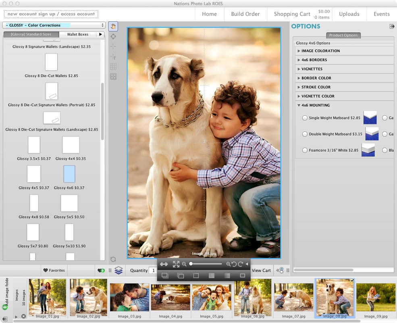Collapse the Options panel with arrow icon

(x=392, y=27)
